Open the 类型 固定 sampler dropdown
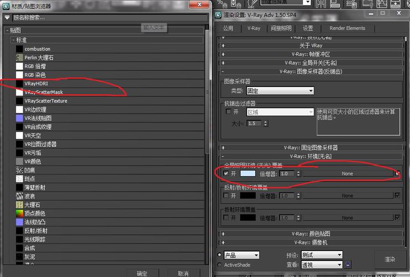This screenshot has height=277, width=410. coord(280,91)
